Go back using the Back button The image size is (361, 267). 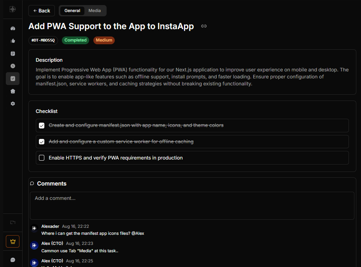click(42, 10)
